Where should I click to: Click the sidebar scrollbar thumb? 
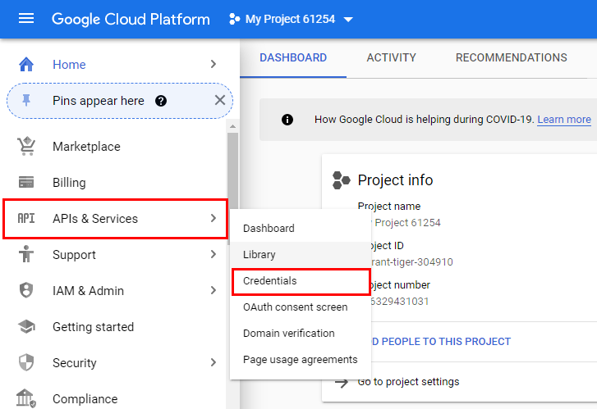pos(232,189)
